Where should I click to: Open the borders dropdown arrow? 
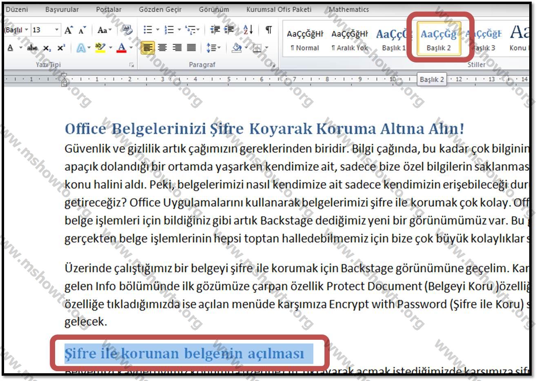266,48
